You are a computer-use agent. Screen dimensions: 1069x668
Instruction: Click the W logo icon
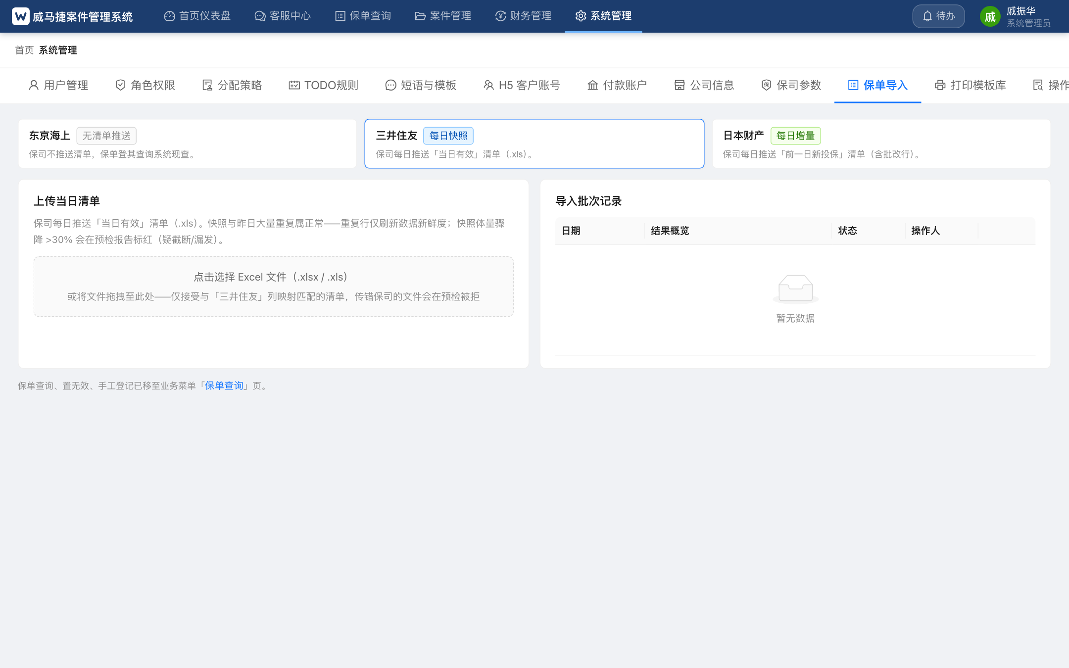tap(21, 16)
